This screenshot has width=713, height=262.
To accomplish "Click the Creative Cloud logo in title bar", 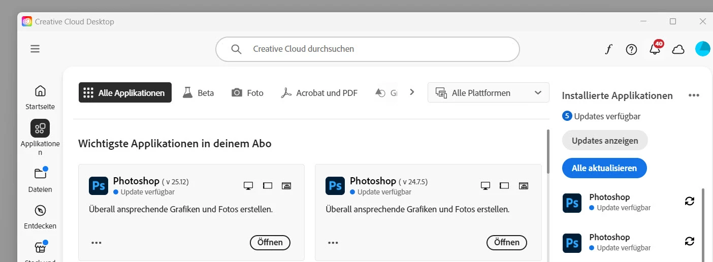I will pos(27,21).
